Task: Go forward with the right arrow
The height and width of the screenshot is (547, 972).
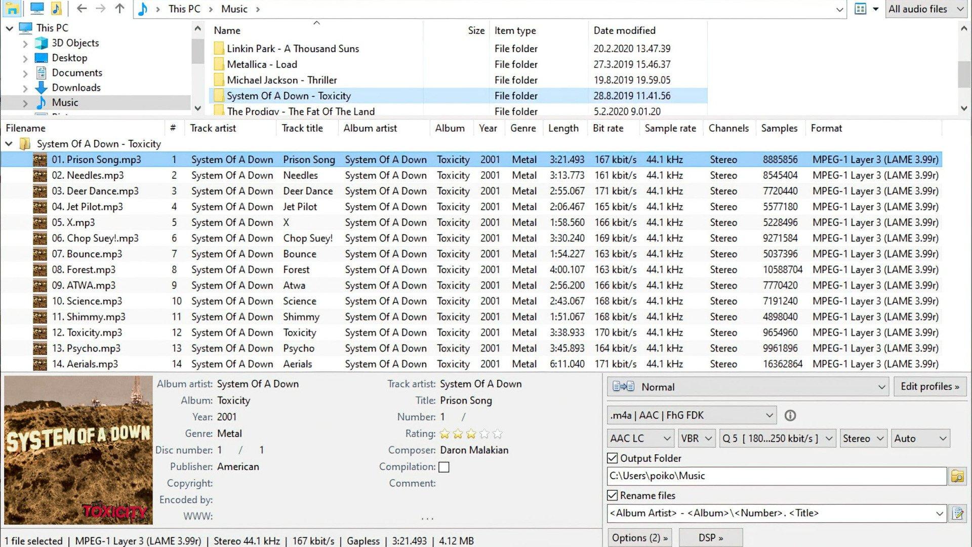Action: (101, 9)
